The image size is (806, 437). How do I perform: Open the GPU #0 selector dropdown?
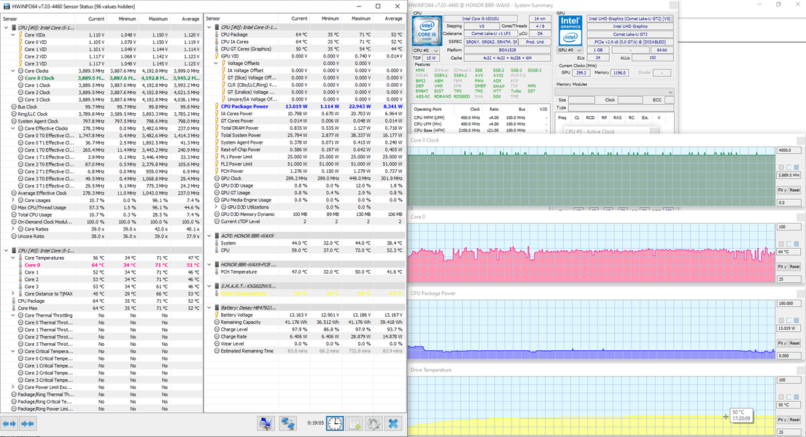[569, 50]
